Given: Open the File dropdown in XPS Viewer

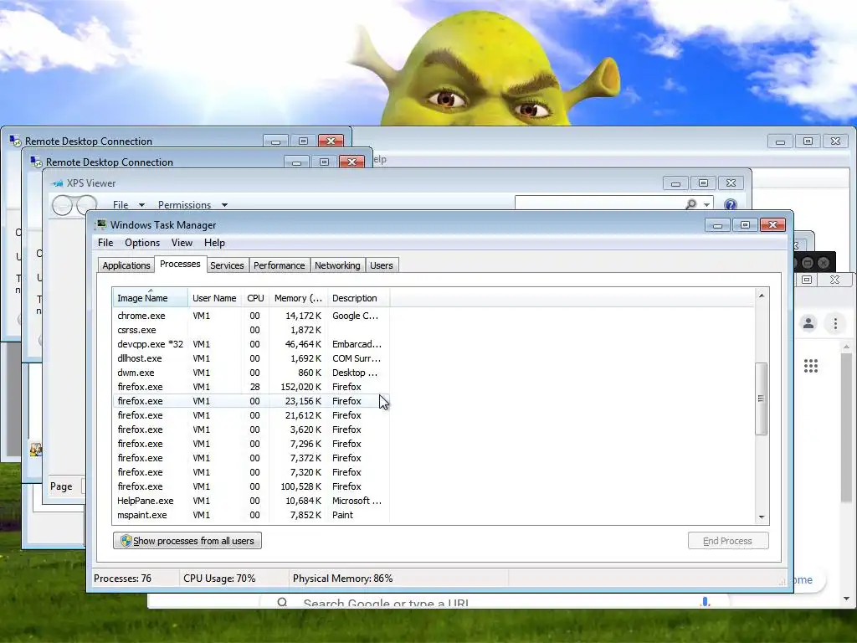Looking at the screenshot, I should point(128,205).
